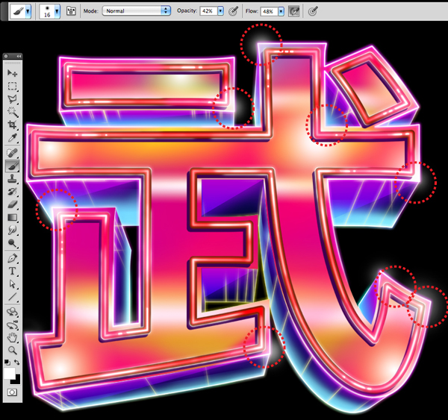The height and width of the screenshot is (420, 448).
Task: Reset to default foreground and background colors
Action: (x=7, y=363)
